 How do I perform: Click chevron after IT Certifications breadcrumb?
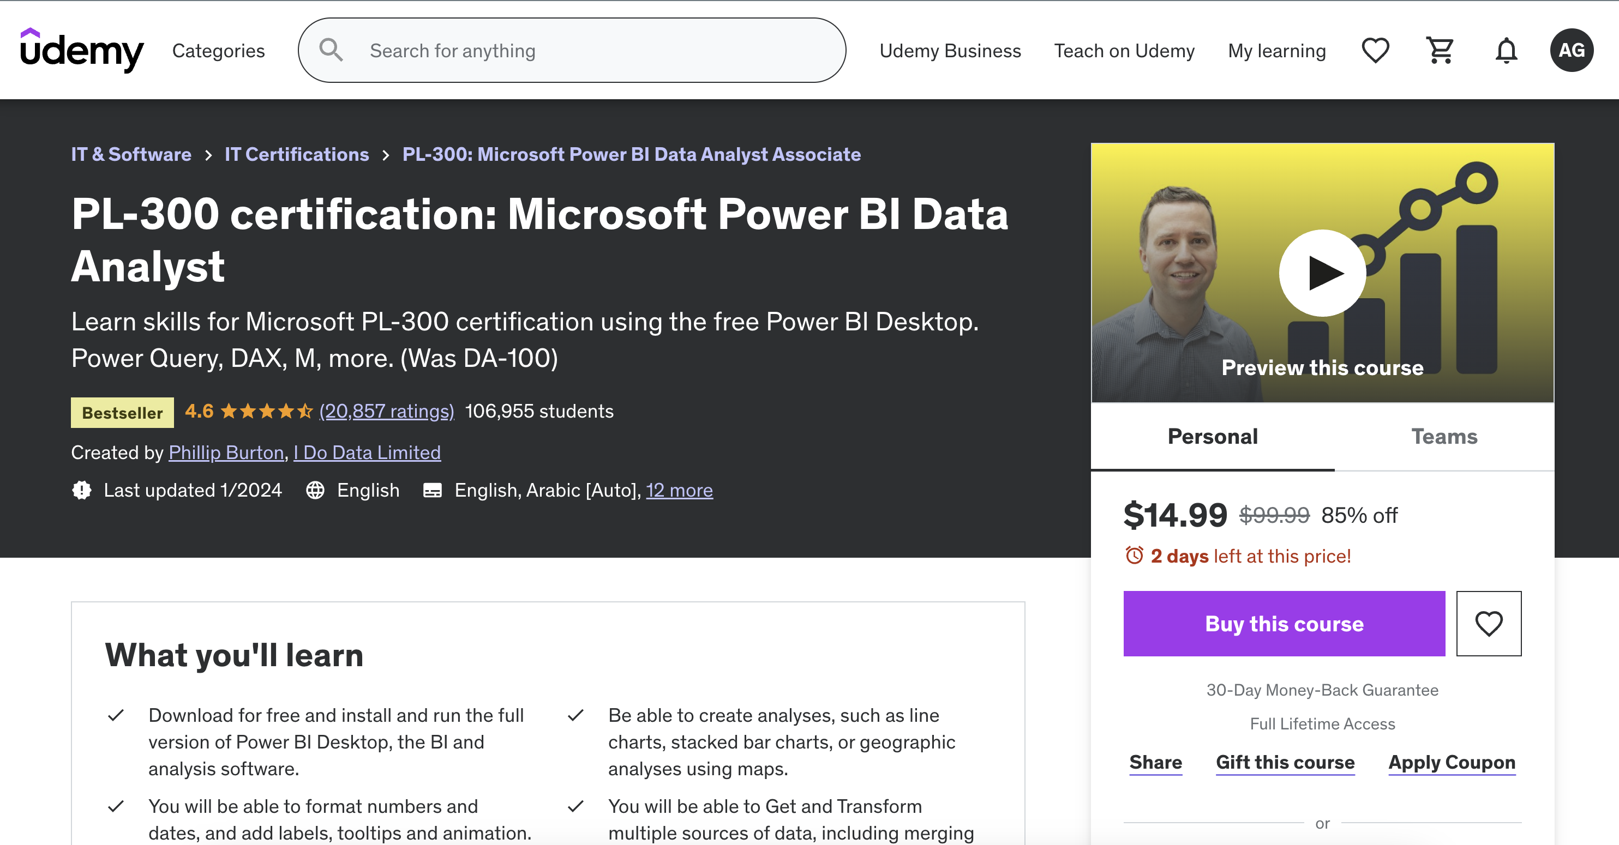click(x=386, y=154)
